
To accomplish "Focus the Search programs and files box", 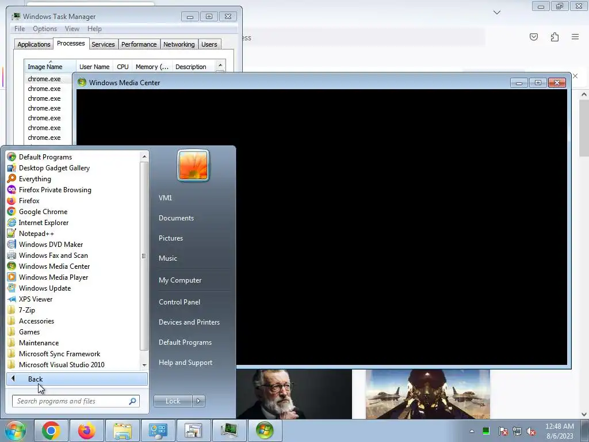I will 75,401.
